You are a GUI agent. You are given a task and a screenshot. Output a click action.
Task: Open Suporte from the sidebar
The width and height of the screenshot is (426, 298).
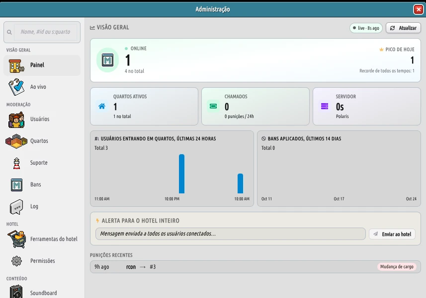tap(42, 163)
